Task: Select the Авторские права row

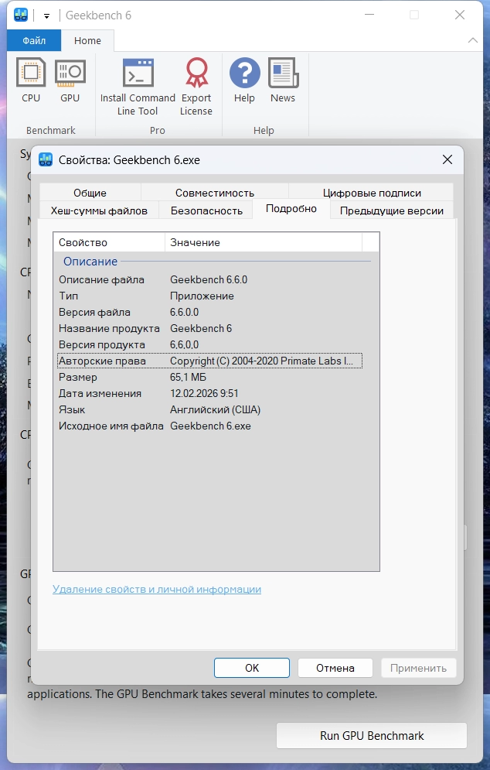Action: pyautogui.click(x=210, y=361)
